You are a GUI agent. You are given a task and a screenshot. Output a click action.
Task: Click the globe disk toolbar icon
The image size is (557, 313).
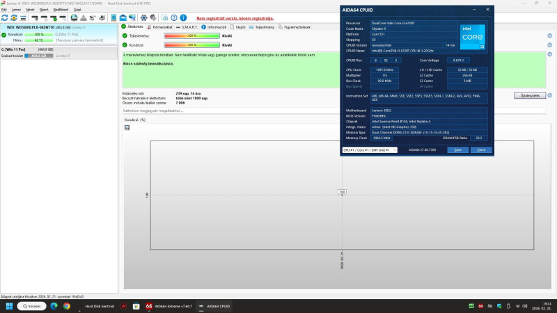74,18
